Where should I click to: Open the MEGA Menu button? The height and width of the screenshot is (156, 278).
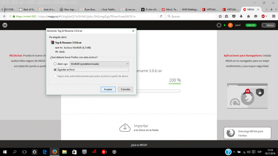[268, 25]
